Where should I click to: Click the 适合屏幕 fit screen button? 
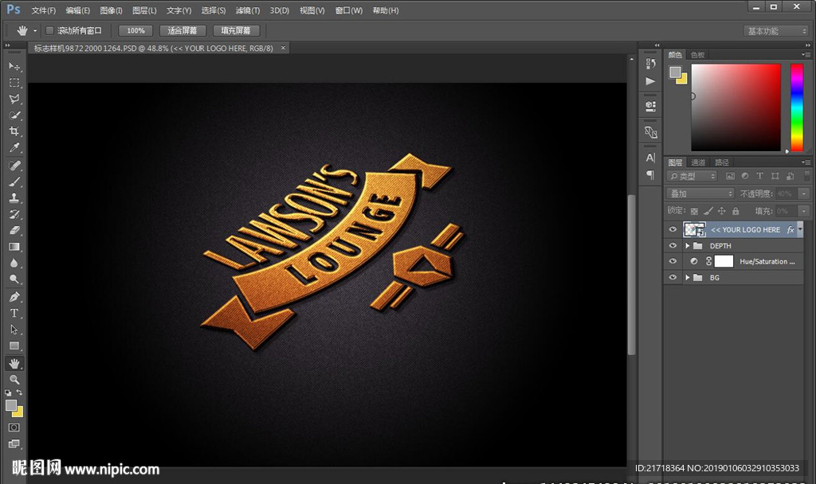click(x=182, y=31)
